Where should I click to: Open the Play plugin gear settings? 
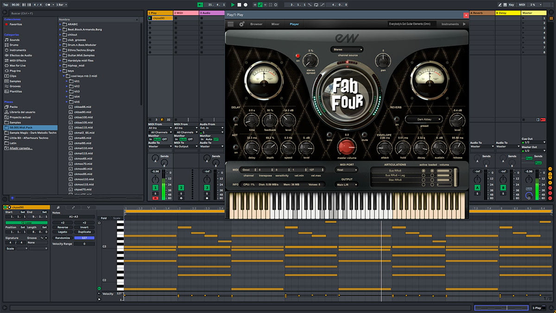click(241, 24)
